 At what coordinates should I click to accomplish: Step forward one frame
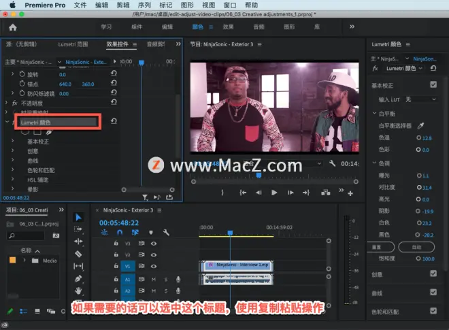pyautogui.click(x=290, y=193)
